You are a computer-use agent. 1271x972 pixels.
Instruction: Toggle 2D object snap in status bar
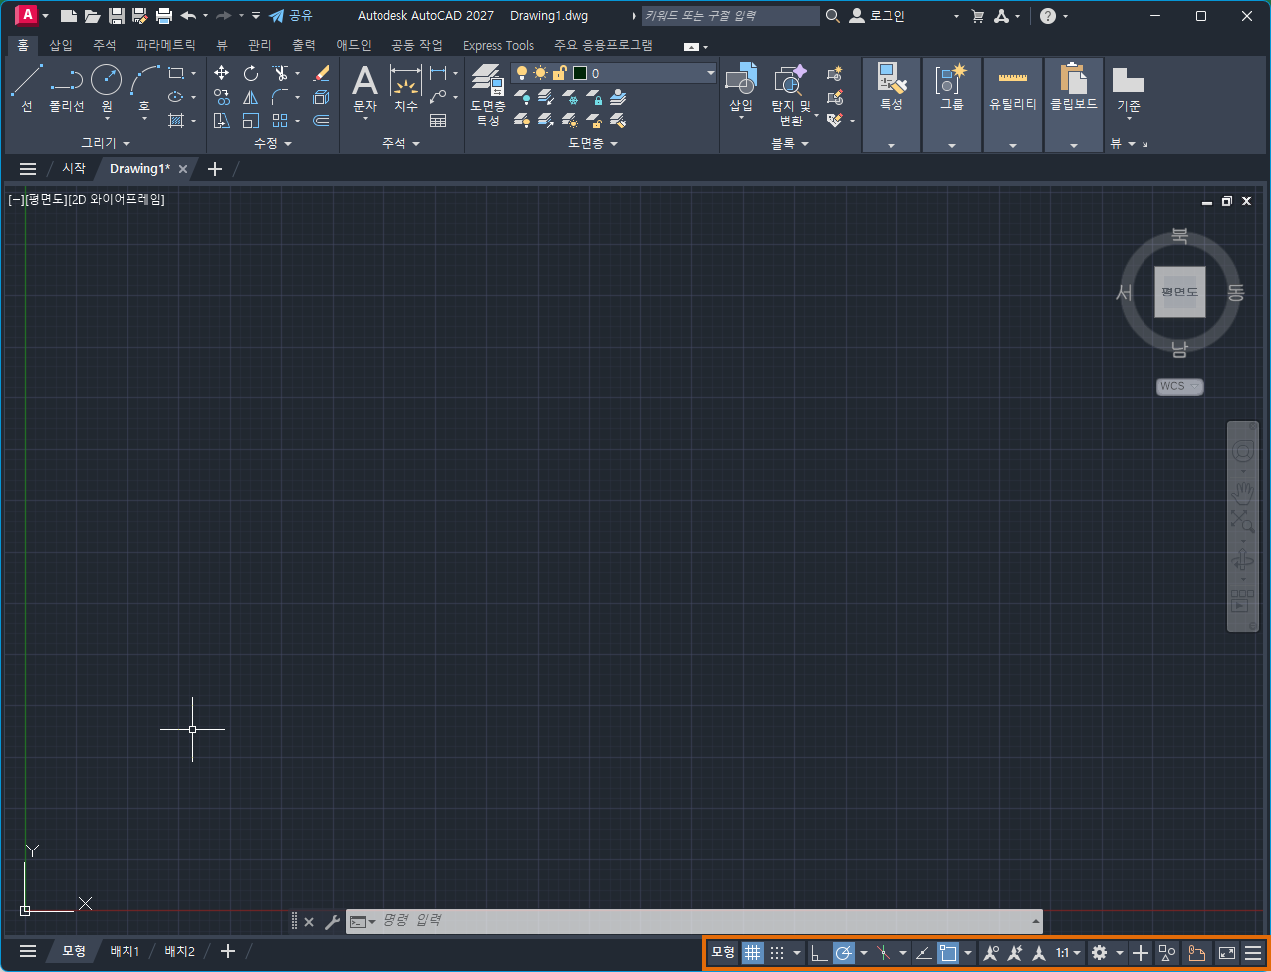click(948, 953)
